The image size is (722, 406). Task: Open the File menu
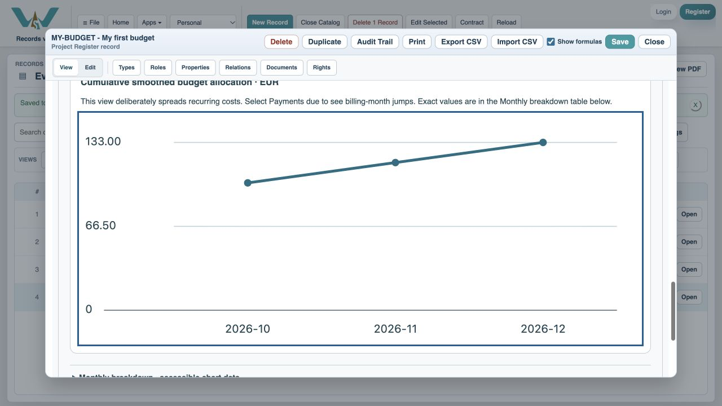(x=91, y=23)
